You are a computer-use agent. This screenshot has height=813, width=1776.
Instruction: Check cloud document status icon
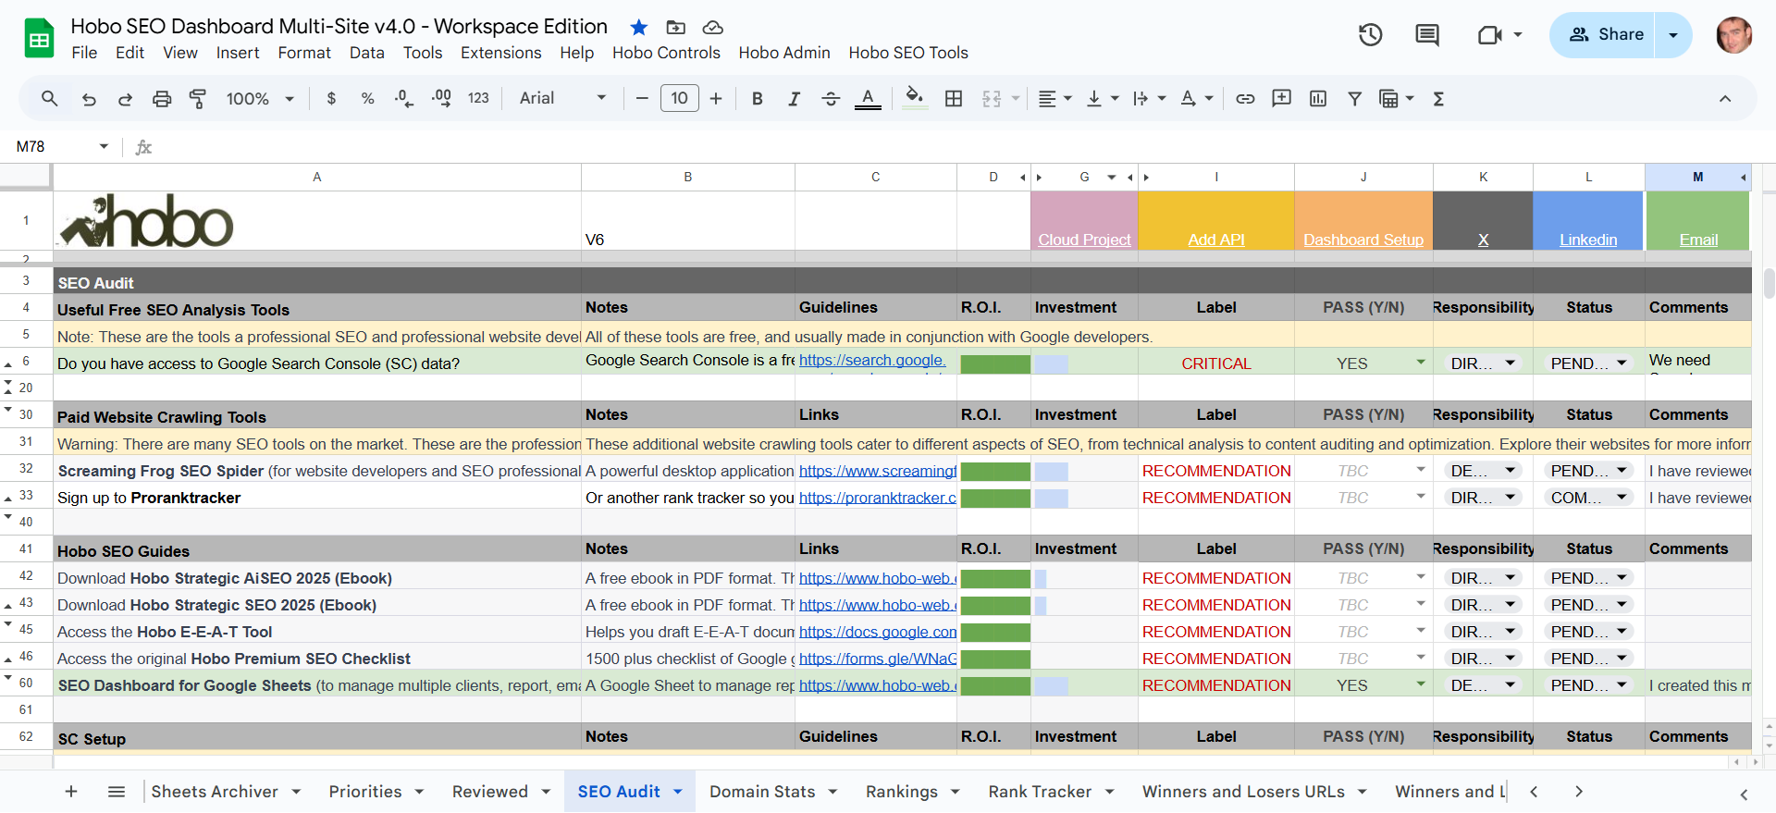click(x=712, y=27)
